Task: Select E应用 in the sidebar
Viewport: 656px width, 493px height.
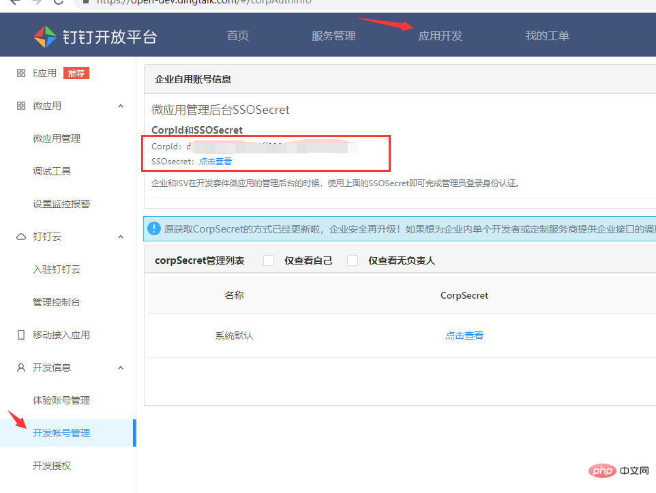Action: [44, 73]
